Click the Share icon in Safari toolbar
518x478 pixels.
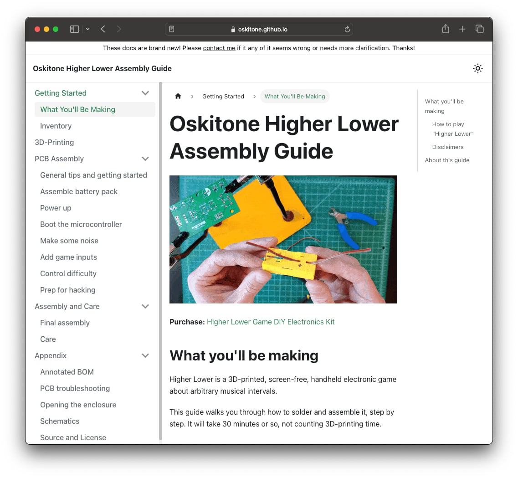[446, 29]
